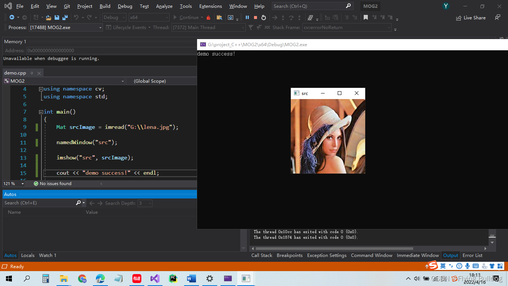Click the Show Next Statement arrow icon
Viewport: 508px width, 286px height.
pos(274,18)
